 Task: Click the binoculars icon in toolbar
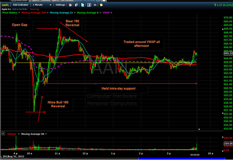(x=95, y=5)
